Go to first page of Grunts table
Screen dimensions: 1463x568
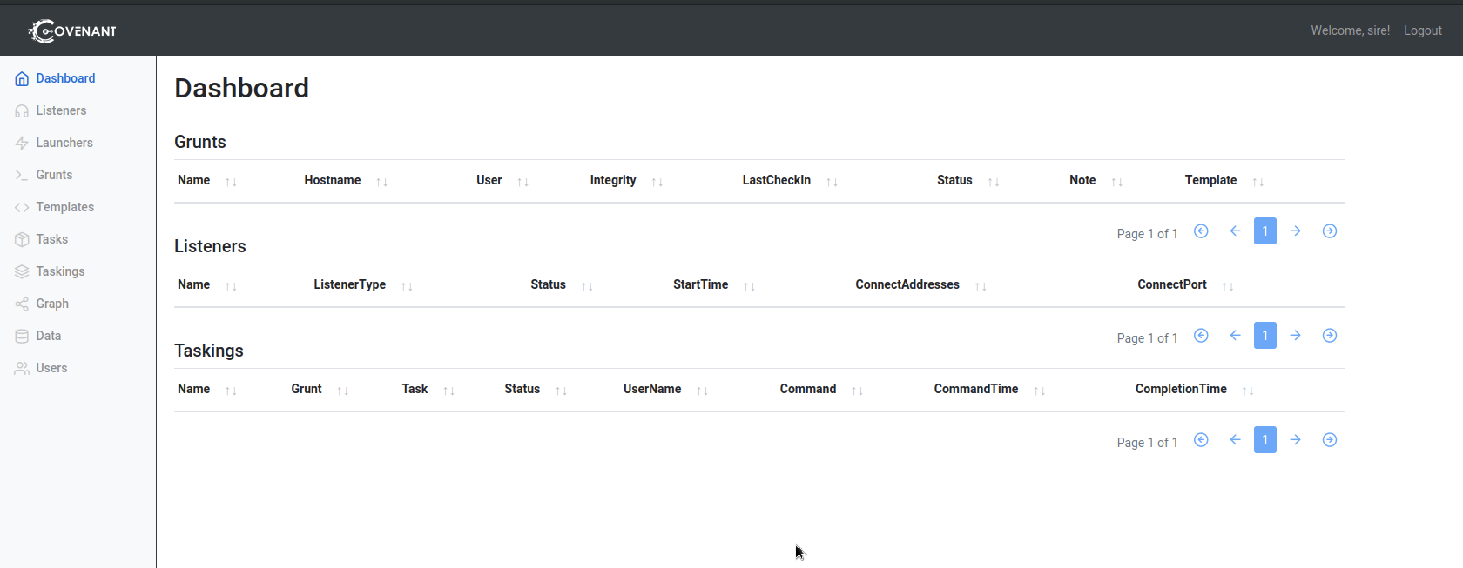[x=1200, y=231]
